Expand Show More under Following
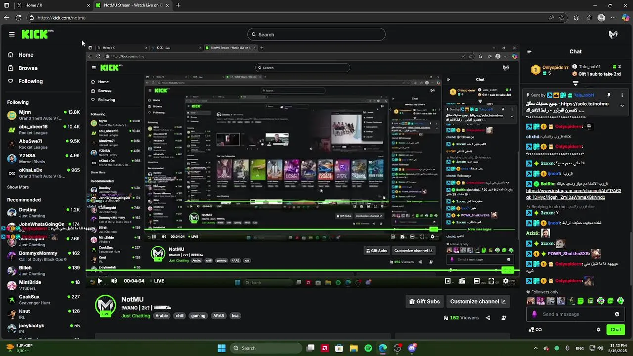The height and width of the screenshot is (356, 633). pos(18,187)
